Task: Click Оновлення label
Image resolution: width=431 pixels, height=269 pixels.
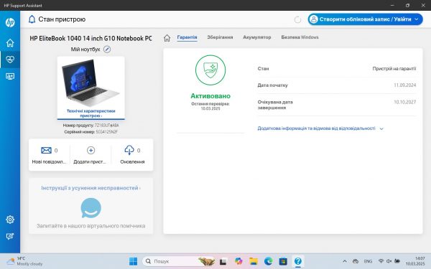Action: coord(132,161)
